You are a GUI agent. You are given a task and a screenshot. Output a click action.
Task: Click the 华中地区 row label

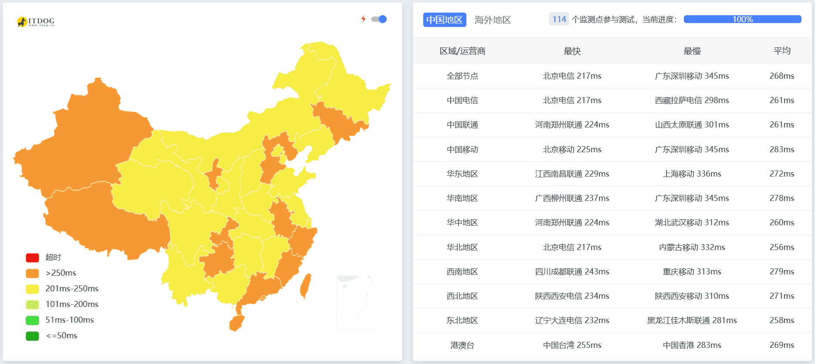(462, 222)
